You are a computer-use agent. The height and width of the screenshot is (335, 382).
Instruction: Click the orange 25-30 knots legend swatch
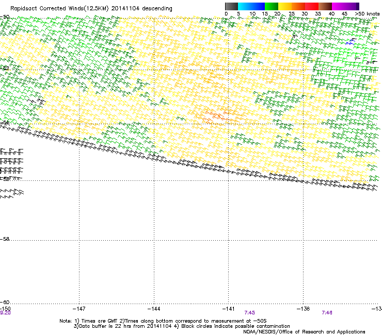298,6
